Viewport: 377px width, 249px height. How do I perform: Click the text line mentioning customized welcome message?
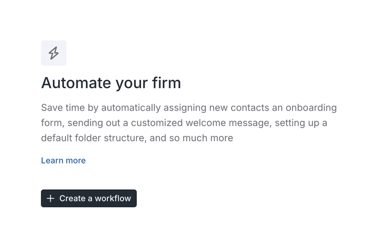[184, 123]
